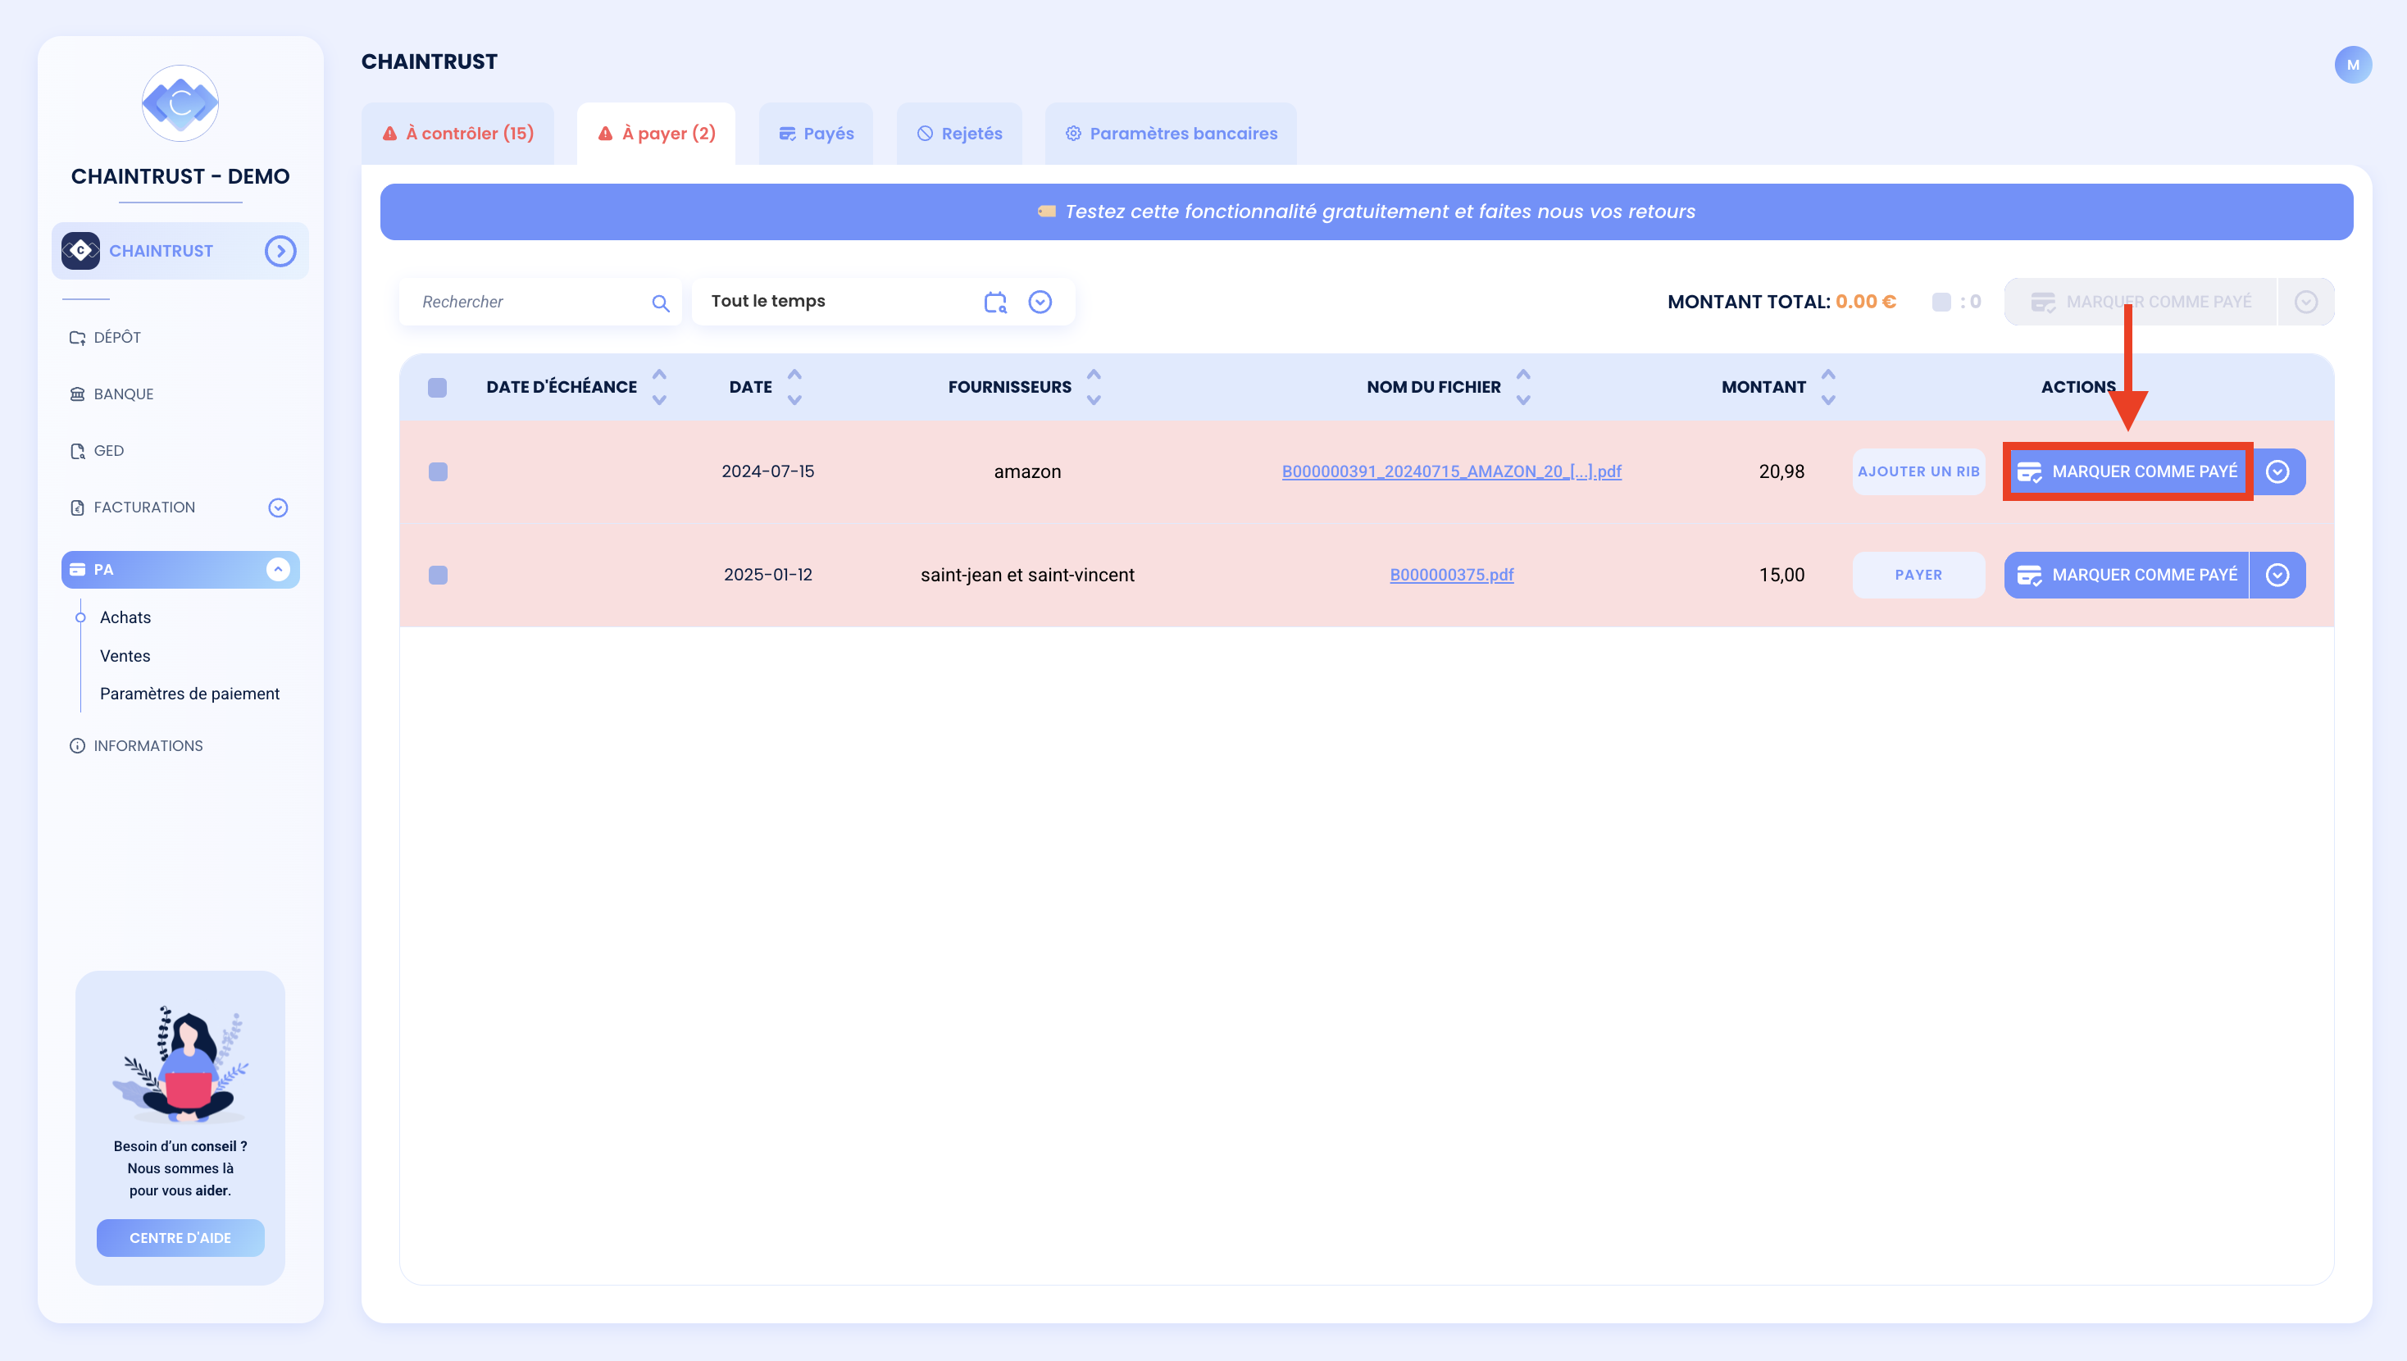Switch to the À payer (2) tab
Viewport: 2407px width, 1361px height.
point(656,134)
